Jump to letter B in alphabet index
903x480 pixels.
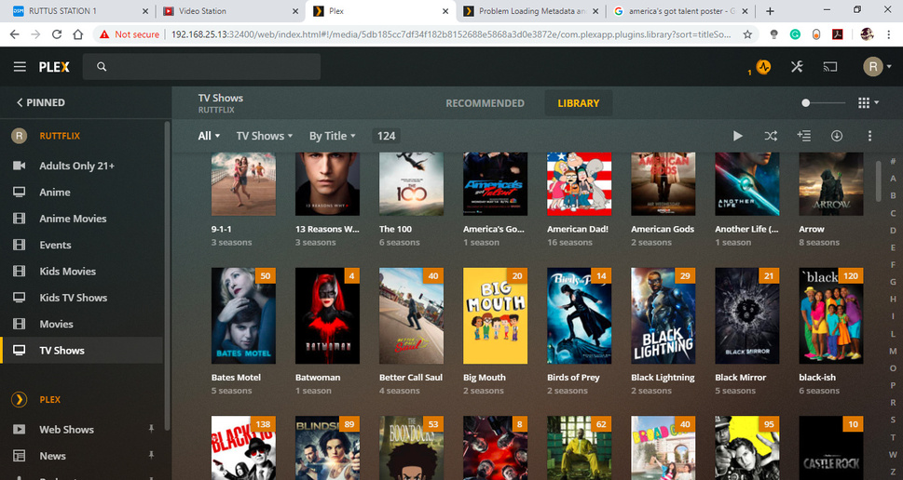pyautogui.click(x=893, y=195)
